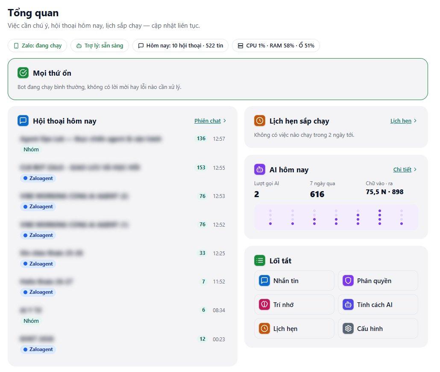This screenshot has width=440, height=372.
Task: Open the Trí nhớ shortcut
Action: (x=294, y=304)
